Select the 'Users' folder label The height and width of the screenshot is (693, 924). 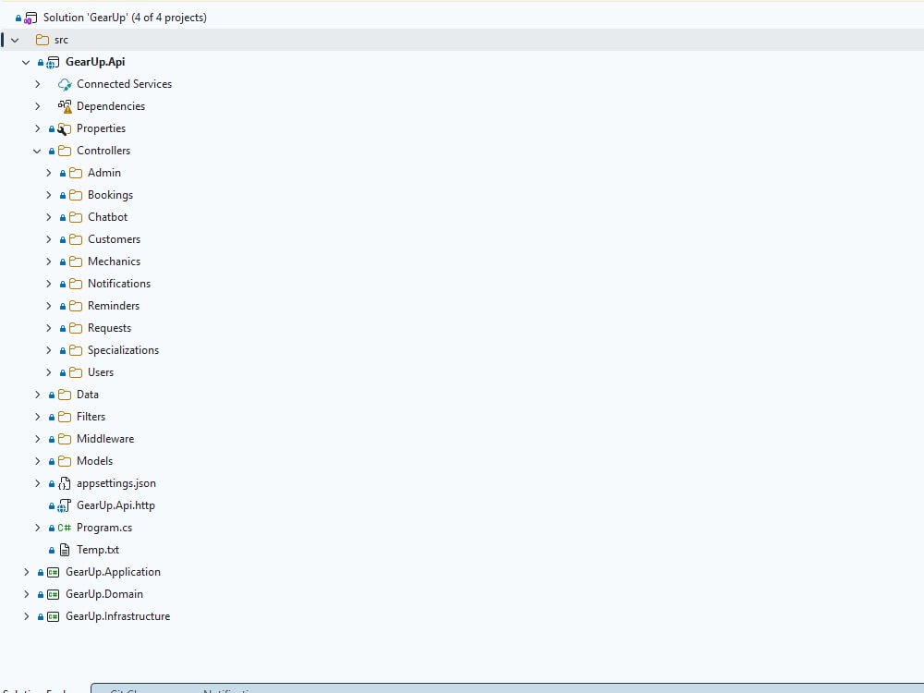point(101,372)
